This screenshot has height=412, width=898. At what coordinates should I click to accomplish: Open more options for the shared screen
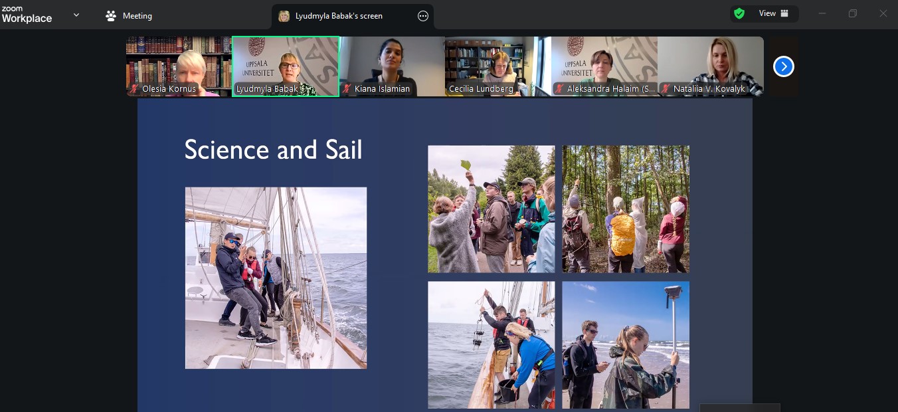coord(423,16)
